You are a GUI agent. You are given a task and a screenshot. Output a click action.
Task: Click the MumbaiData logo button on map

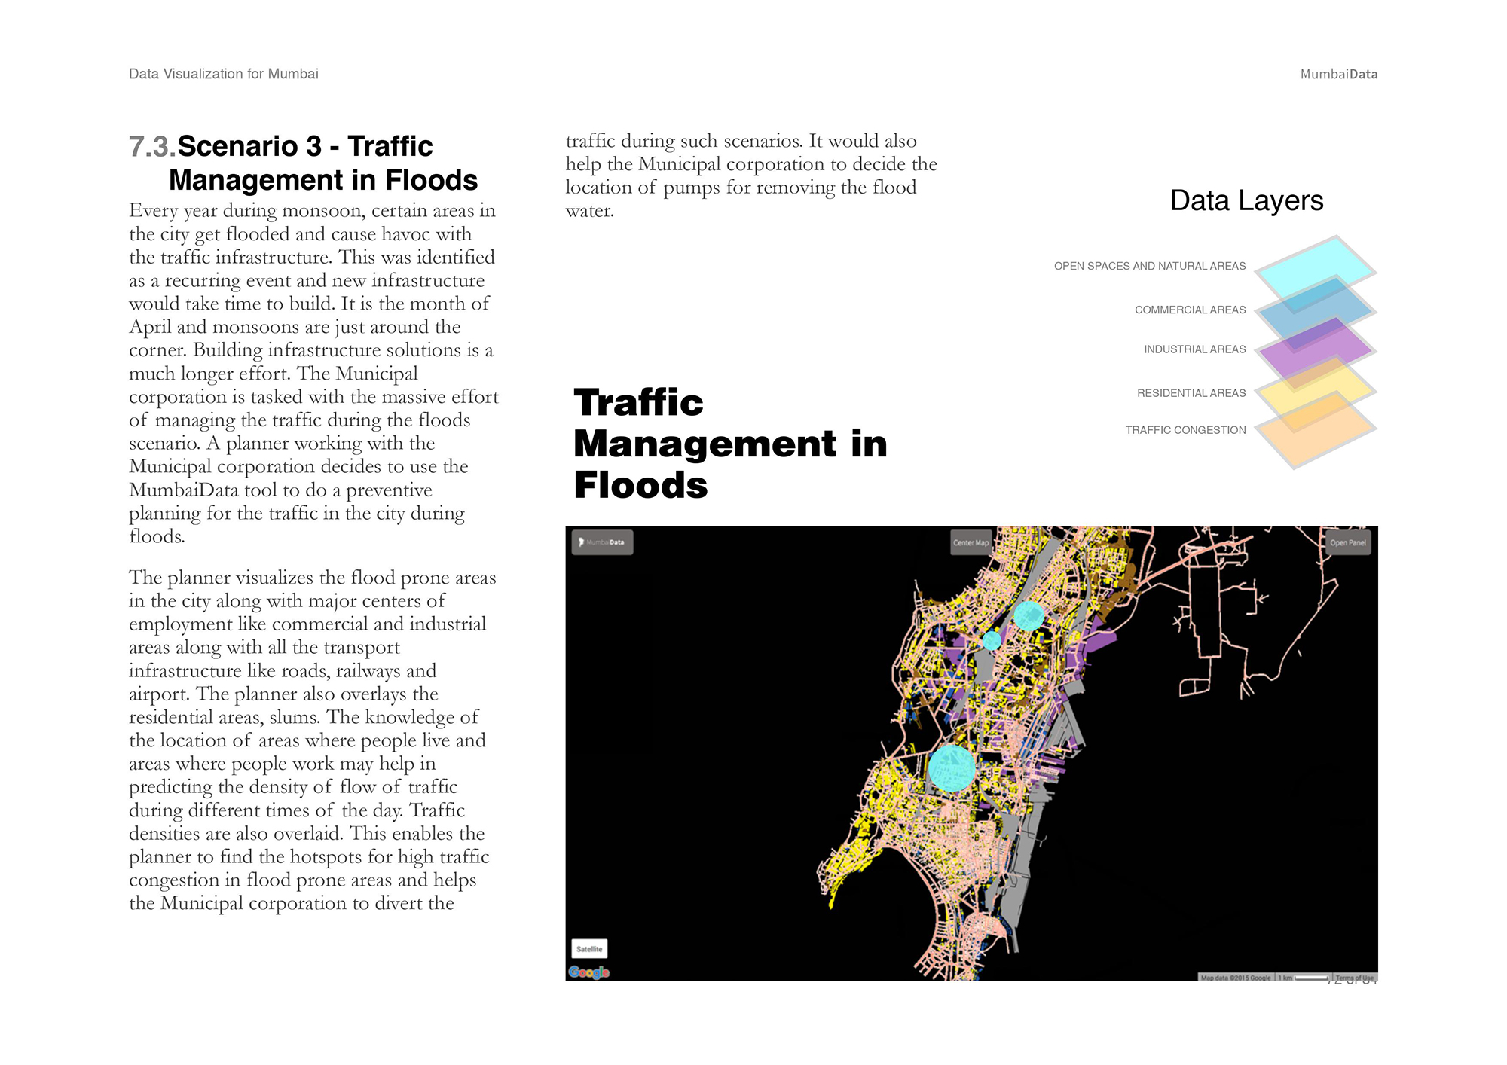pyautogui.click(x=602, y=542)
